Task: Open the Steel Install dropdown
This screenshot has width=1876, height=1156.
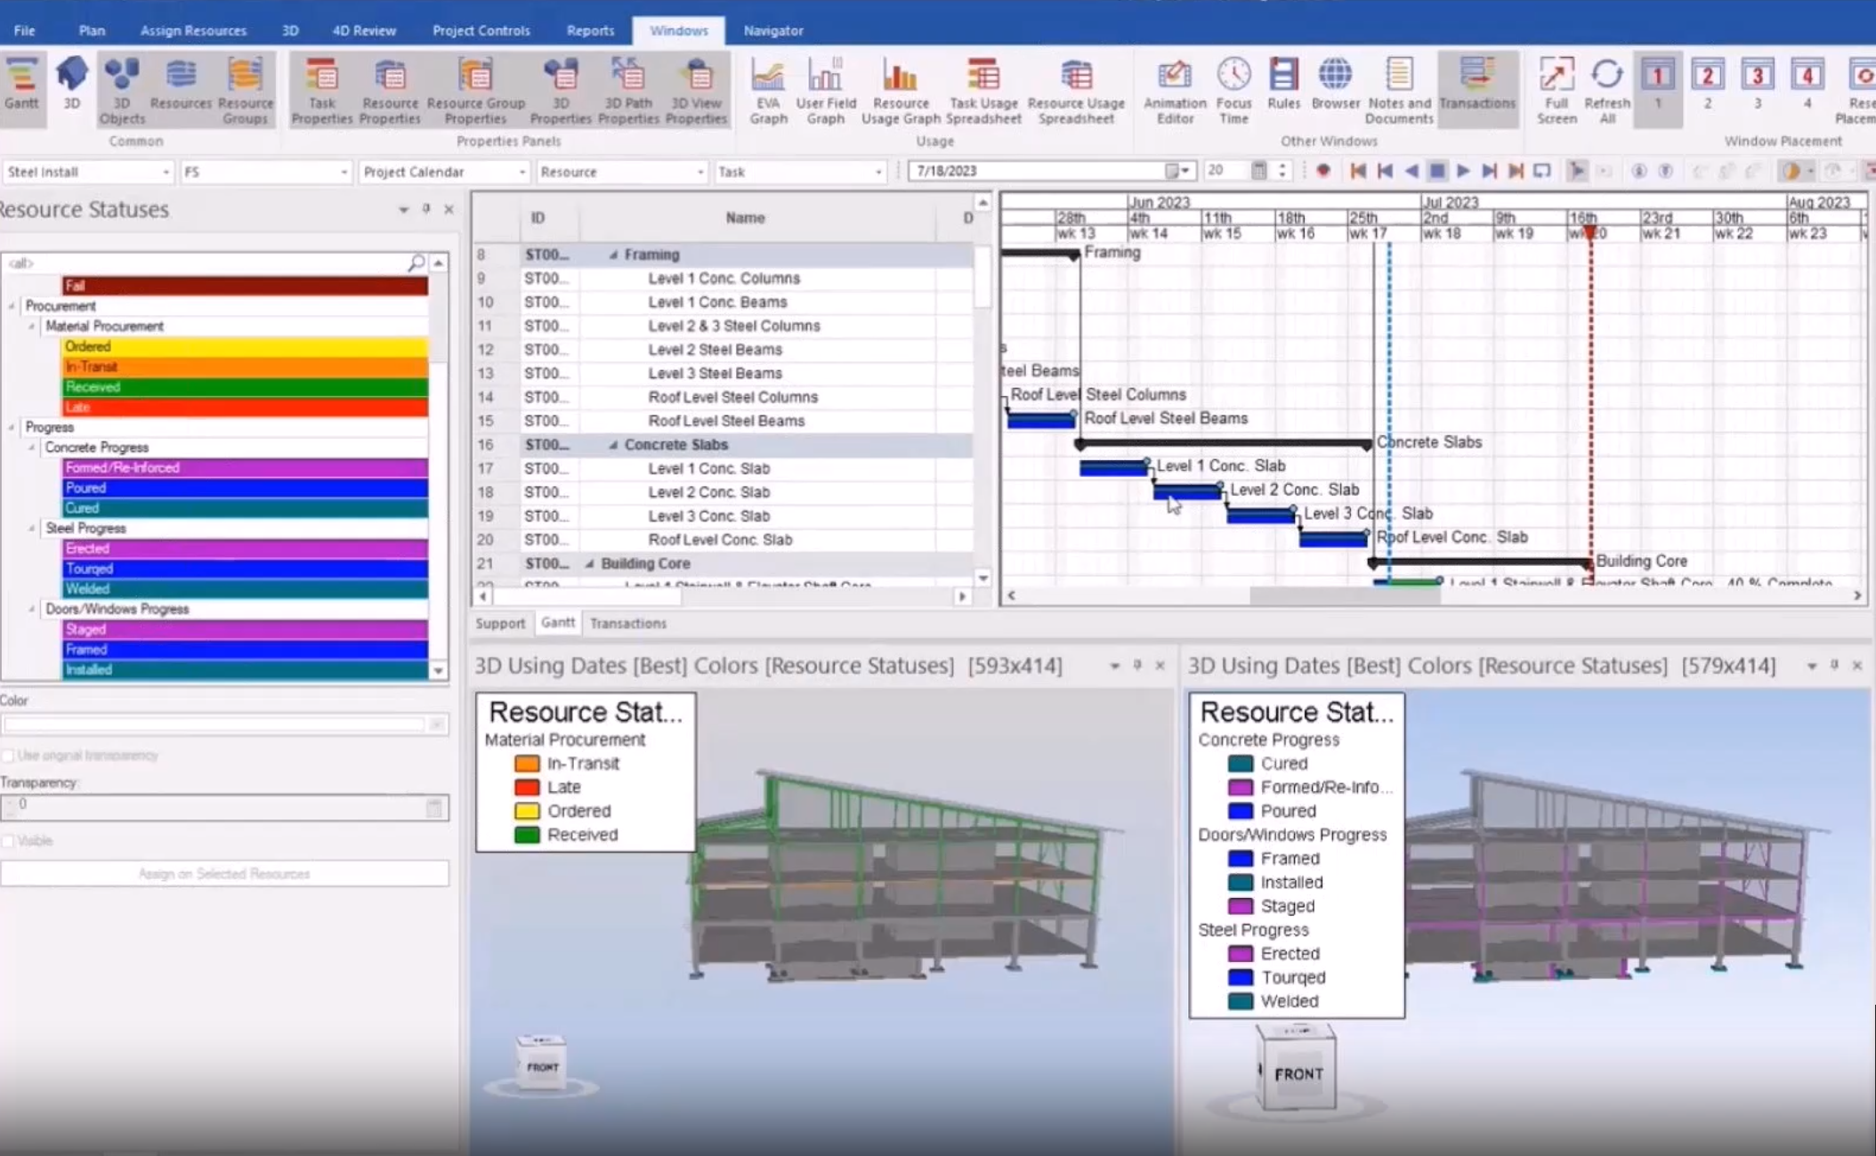Action: (87, 172)
